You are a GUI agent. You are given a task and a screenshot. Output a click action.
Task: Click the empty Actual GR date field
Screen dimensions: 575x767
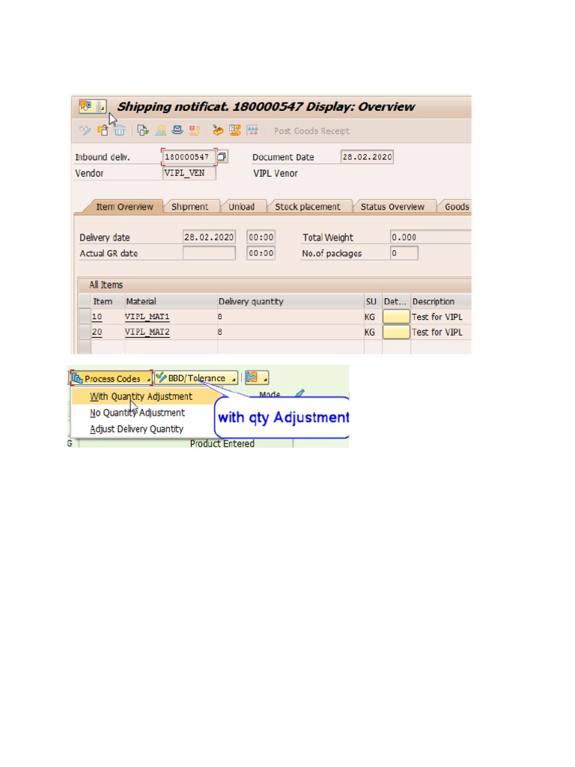point(209,253)
